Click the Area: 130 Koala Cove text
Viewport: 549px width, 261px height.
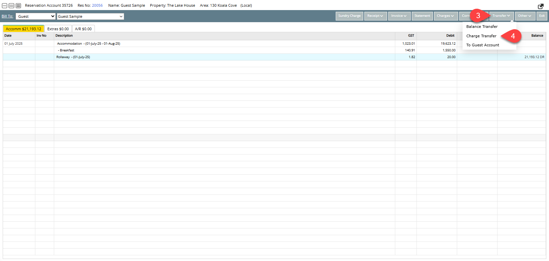[218, 5]
